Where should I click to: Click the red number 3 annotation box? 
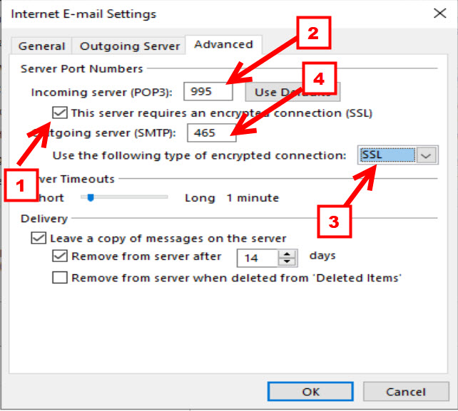pyautogui.click(x=331, y=221)
